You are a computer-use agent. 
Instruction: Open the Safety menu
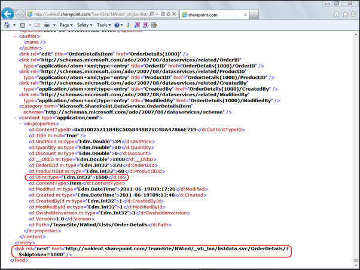(85, 25)
